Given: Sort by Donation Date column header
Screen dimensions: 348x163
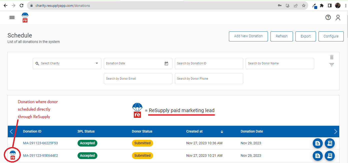Looking at the screenshot, I should (252, 131).
